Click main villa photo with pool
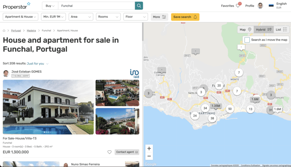The image size is (291, 167). coord(48,107)
